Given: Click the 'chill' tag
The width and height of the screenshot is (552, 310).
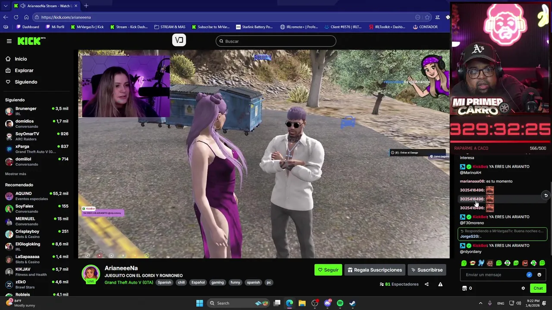Looking at the screenshot, I should click(181, 282).
